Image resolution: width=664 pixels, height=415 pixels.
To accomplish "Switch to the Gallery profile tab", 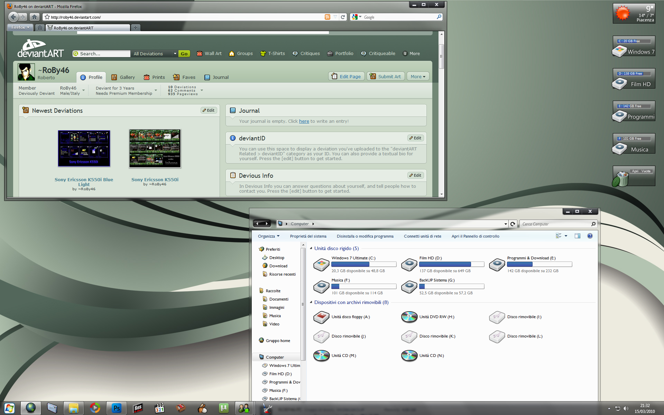I will (x=123, y=77).
